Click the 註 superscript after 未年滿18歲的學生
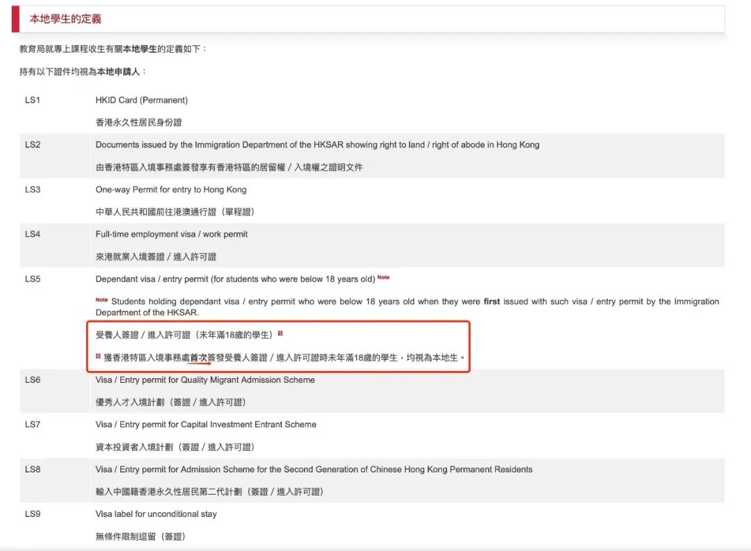 tap(280, 334)
